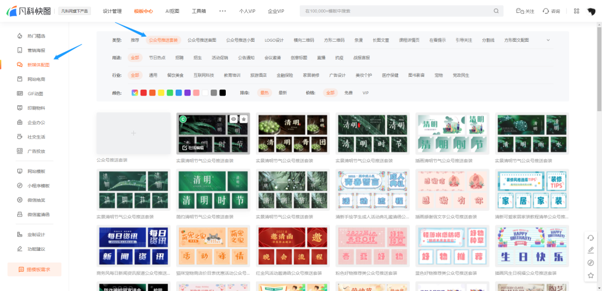602x291 pixels.
Task: Open GIF动图 sidebar icon
Action: point(20,93)
